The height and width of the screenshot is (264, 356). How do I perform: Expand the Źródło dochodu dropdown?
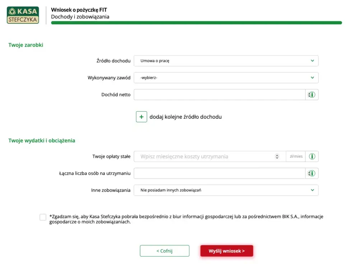click(x=226, y=61)
